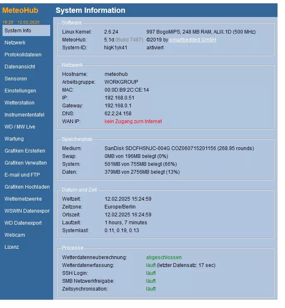The image size is (285, 308).
Task: Go to Grafiken Erstellen
Action: point(25,151)
